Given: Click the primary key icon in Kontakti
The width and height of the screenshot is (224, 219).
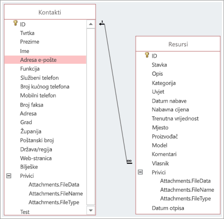Looking at the screenshot, I should [x=15, y=23].
